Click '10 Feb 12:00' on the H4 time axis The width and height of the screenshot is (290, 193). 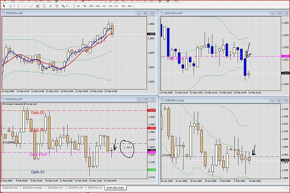[52, 181]
